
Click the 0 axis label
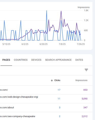pyautogui.click(x=85, y=40)
